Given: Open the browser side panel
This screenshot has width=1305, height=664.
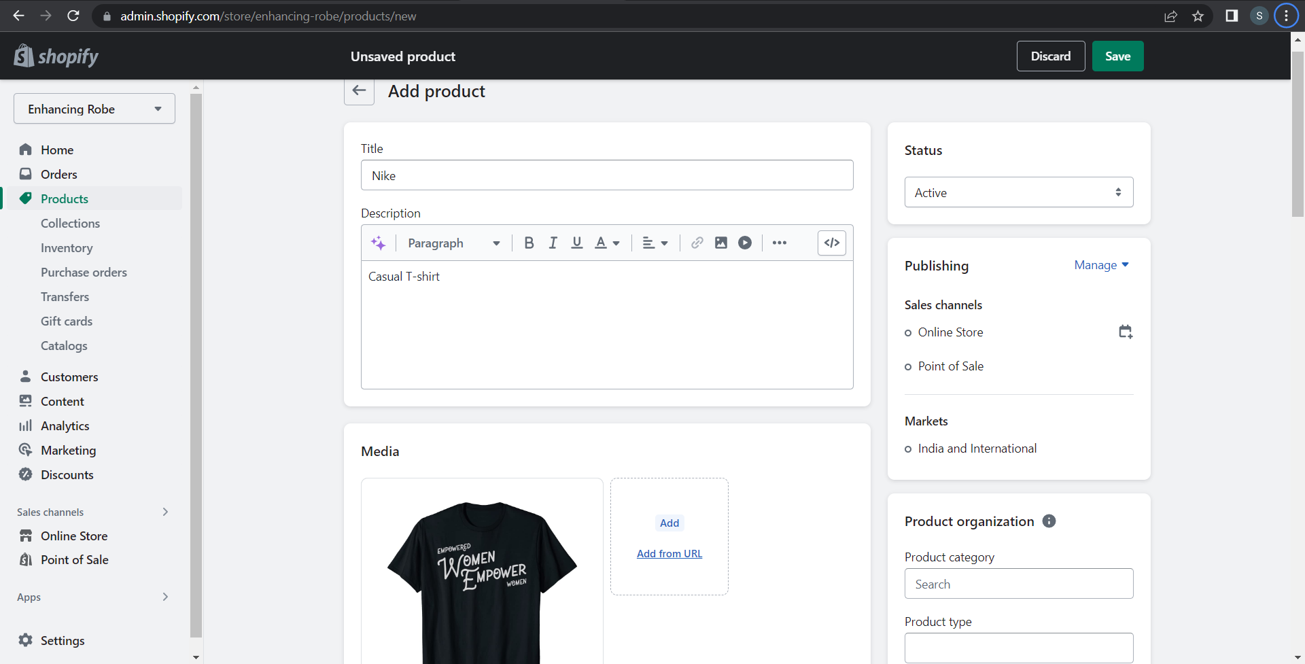Looking at the screenshot, I should coord(1232,16).
